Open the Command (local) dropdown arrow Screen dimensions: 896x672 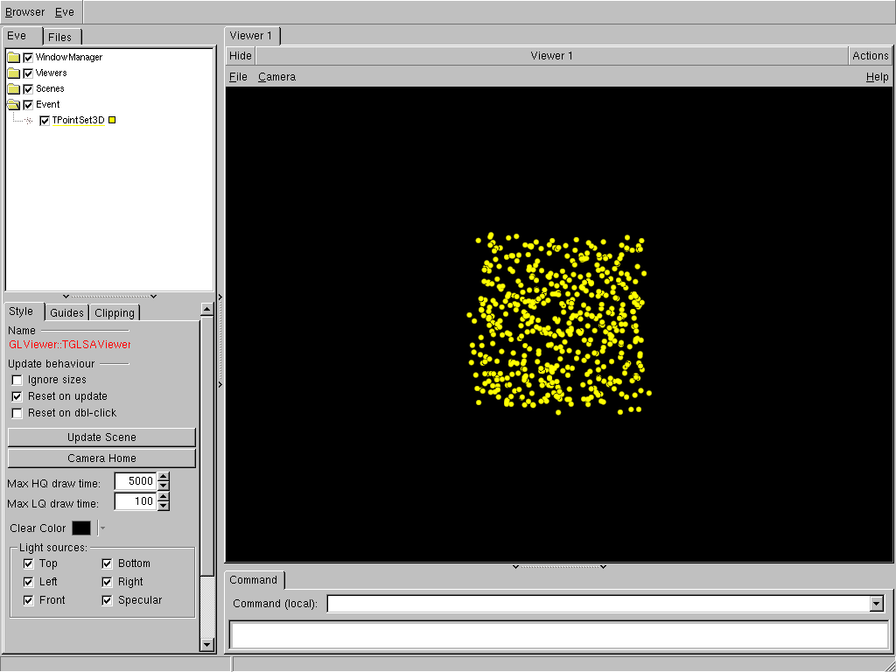[x=876, y=604]
